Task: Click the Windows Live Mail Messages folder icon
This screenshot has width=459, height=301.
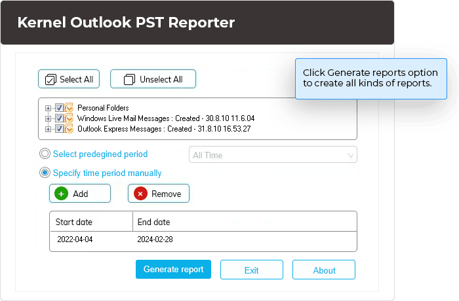Action: [x=69, y=118]
